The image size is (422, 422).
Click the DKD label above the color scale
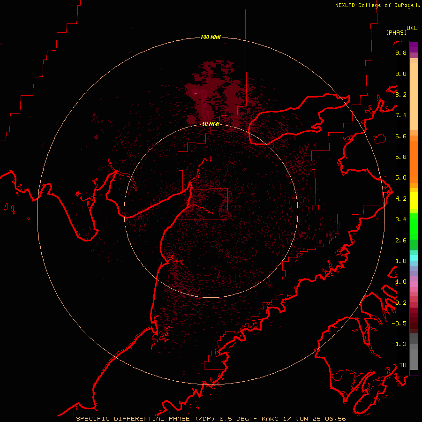(412, 28)
